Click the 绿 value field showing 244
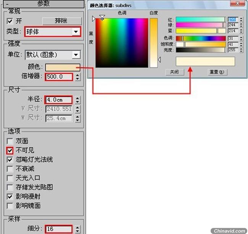The height and width of the screenshot is (234, 248). click(233, 25)
